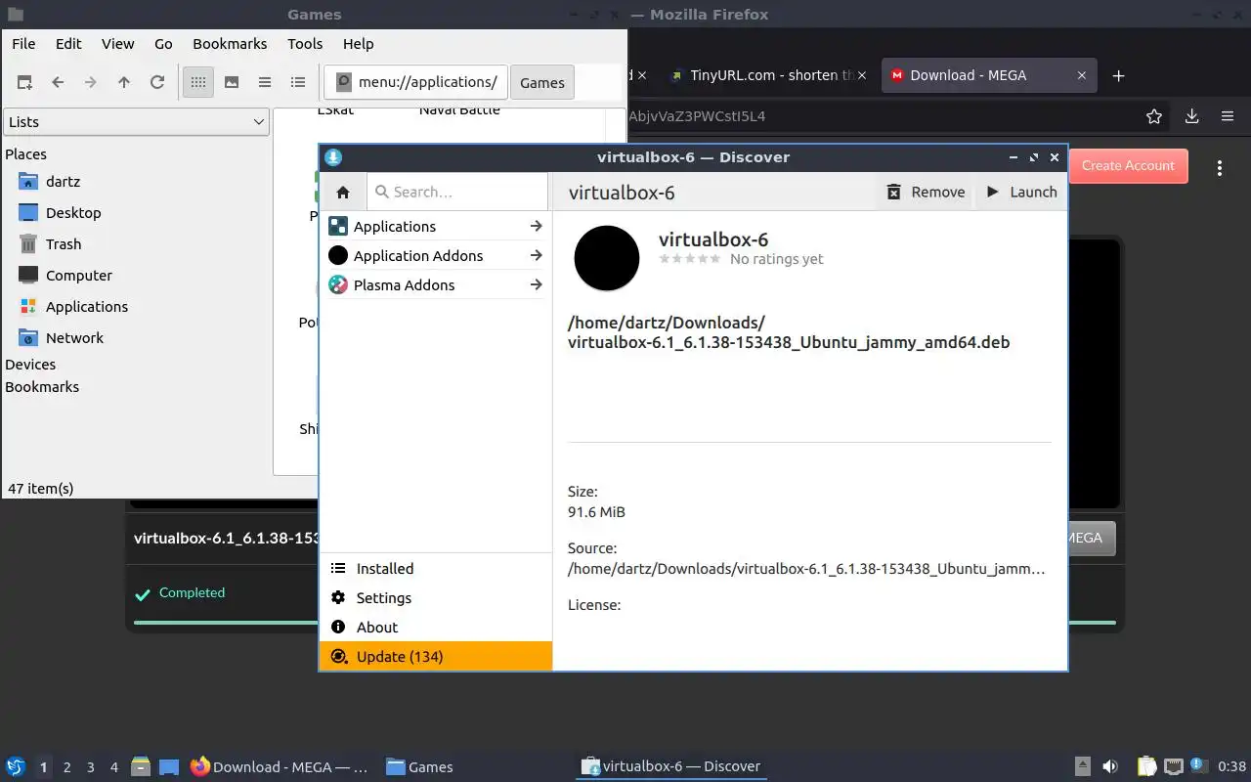Screen dimensions: 1251x782
Task: Open the Tools menu
Action: [x=305, y=43]
